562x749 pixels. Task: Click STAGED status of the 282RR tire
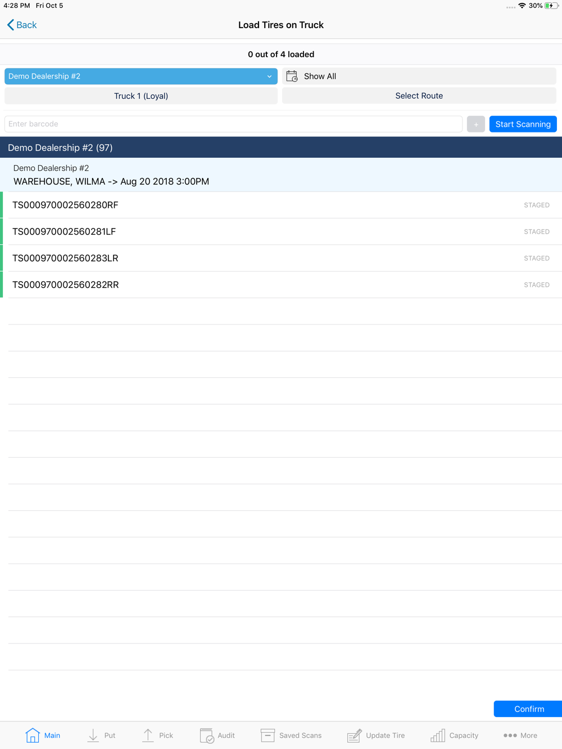[x=537, y=285]
